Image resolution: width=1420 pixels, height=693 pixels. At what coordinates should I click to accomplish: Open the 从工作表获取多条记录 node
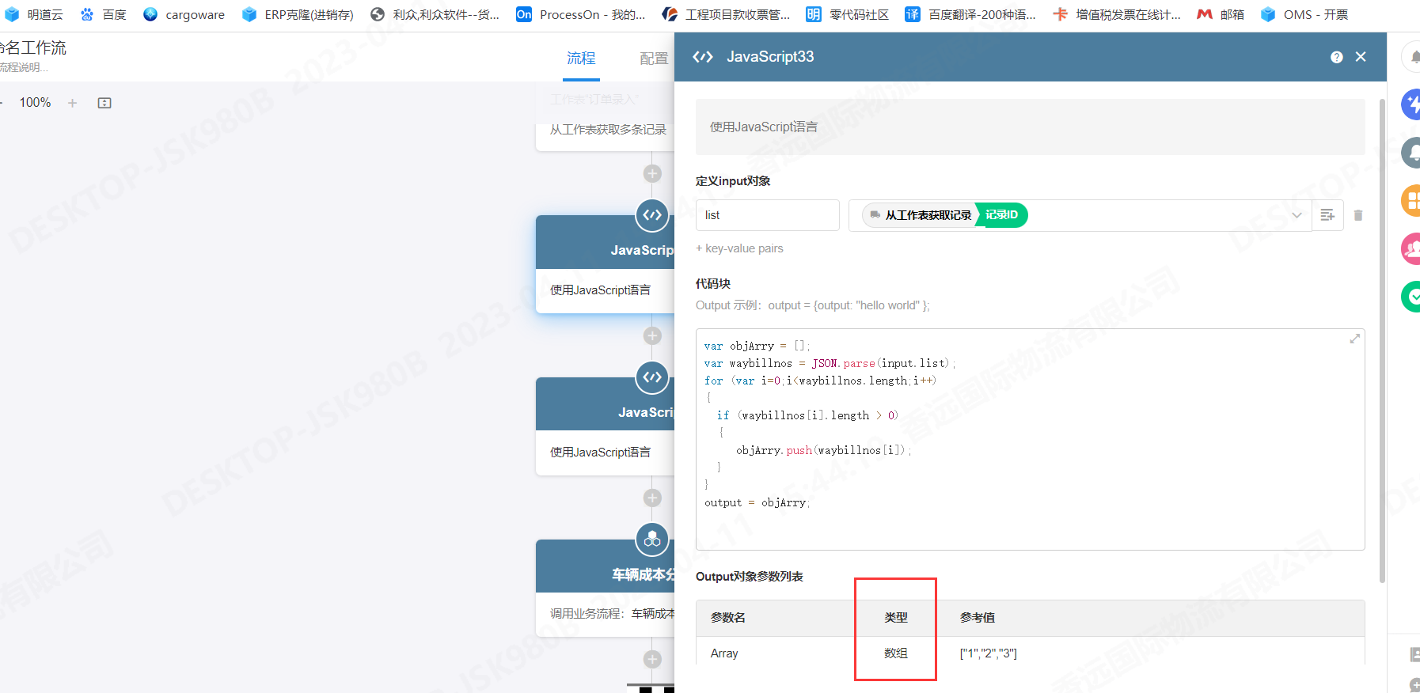click(x=606, y=130)
